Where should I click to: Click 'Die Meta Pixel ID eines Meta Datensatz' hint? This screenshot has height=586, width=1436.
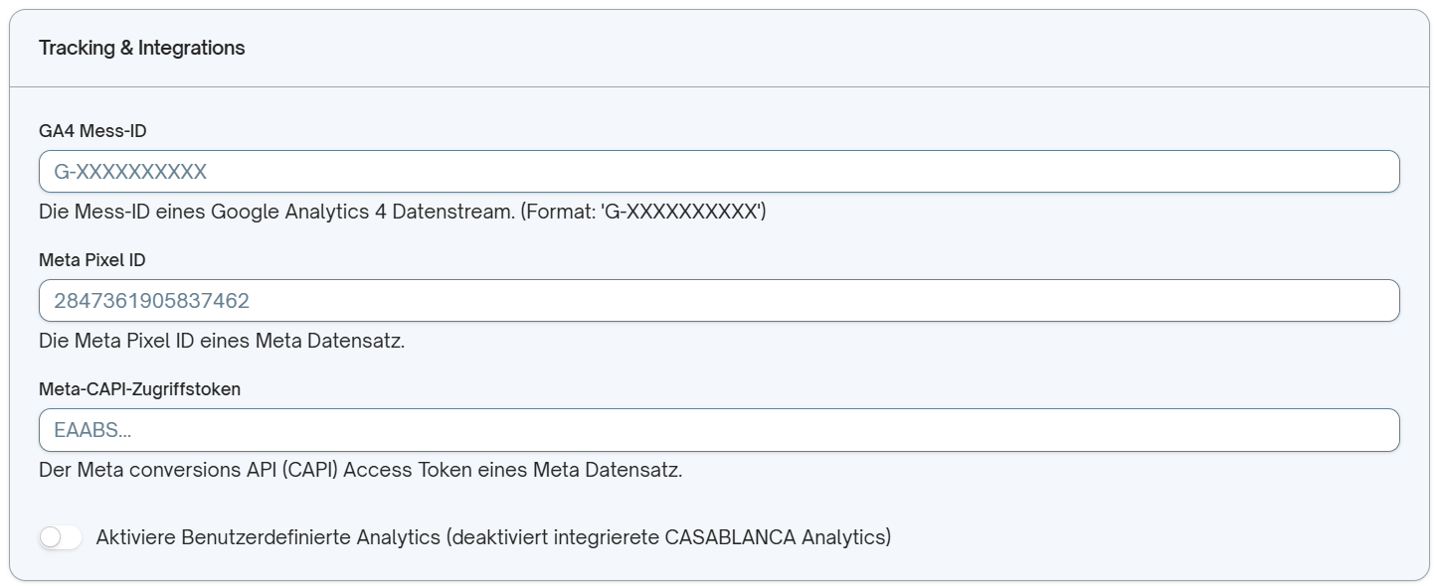pos(222,341)
